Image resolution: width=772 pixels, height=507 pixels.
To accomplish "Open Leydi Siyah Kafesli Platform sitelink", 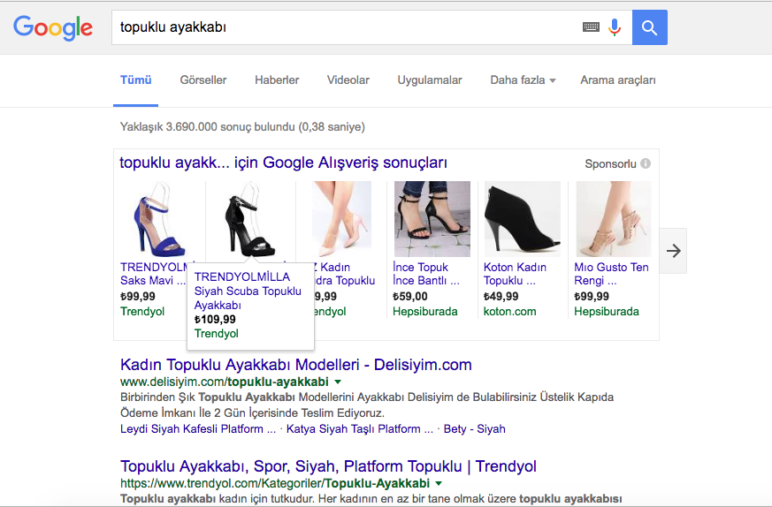I will pos(198,428).
